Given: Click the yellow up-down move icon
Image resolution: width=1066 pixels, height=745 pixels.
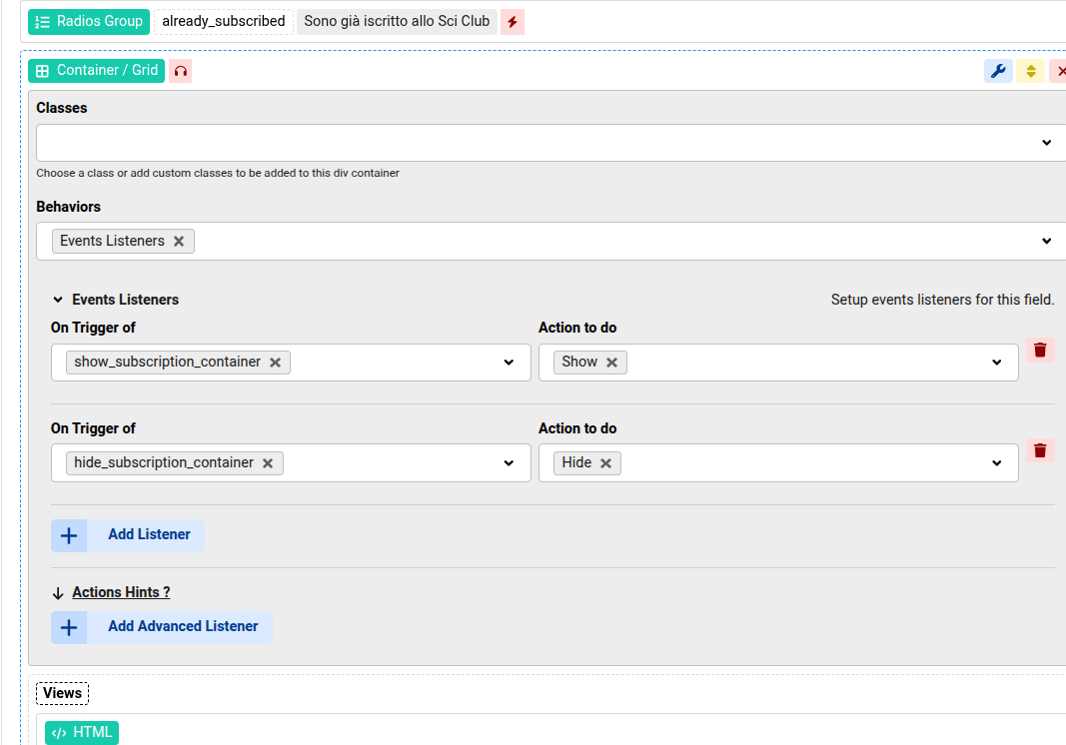Looking at the screenshot, I should (x=1030, y=71).
